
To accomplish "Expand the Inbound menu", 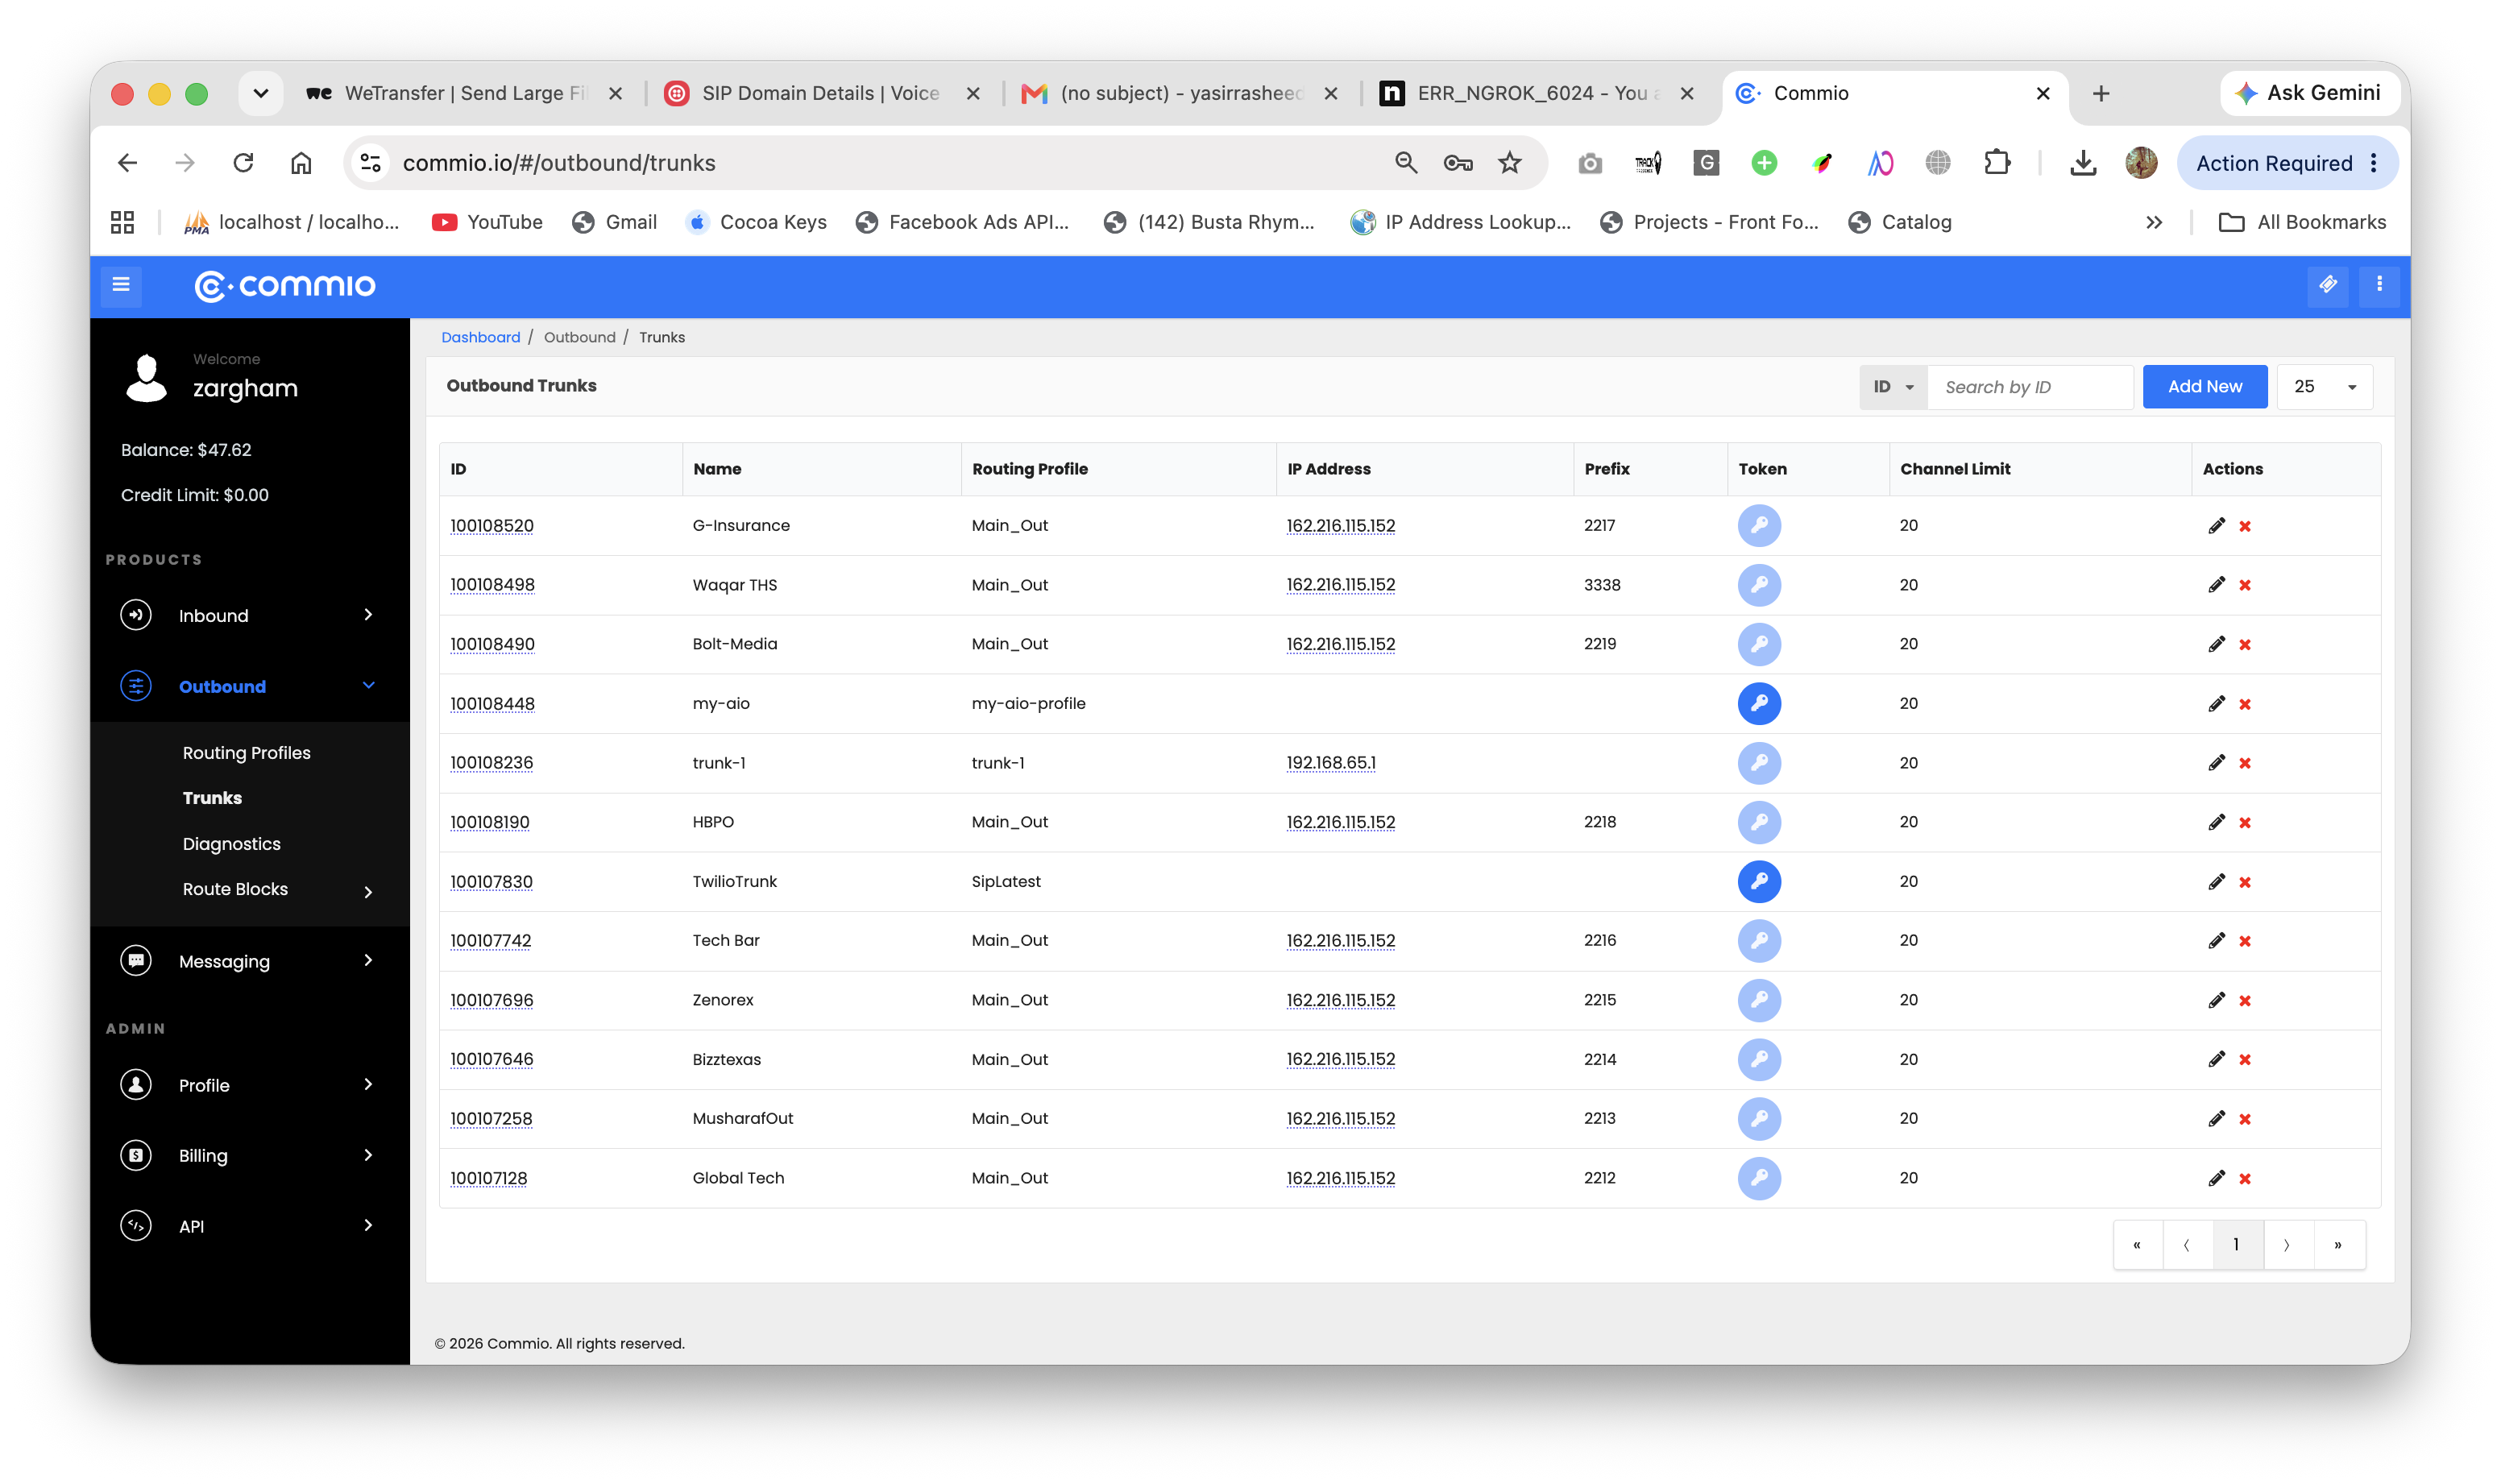I will (x=249, y=616).
